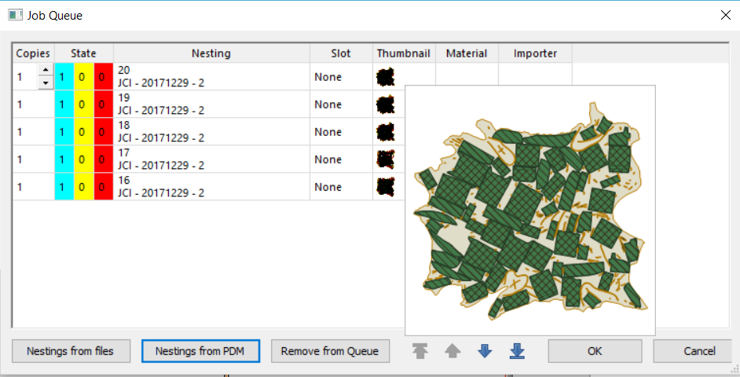740x377 pixels.
Task: Open Nestings from files
Action: [71, 351]
